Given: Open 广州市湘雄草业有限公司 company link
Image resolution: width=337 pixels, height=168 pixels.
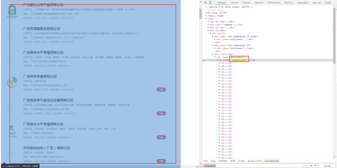Looking at the screenshot, I should point(42,29).
